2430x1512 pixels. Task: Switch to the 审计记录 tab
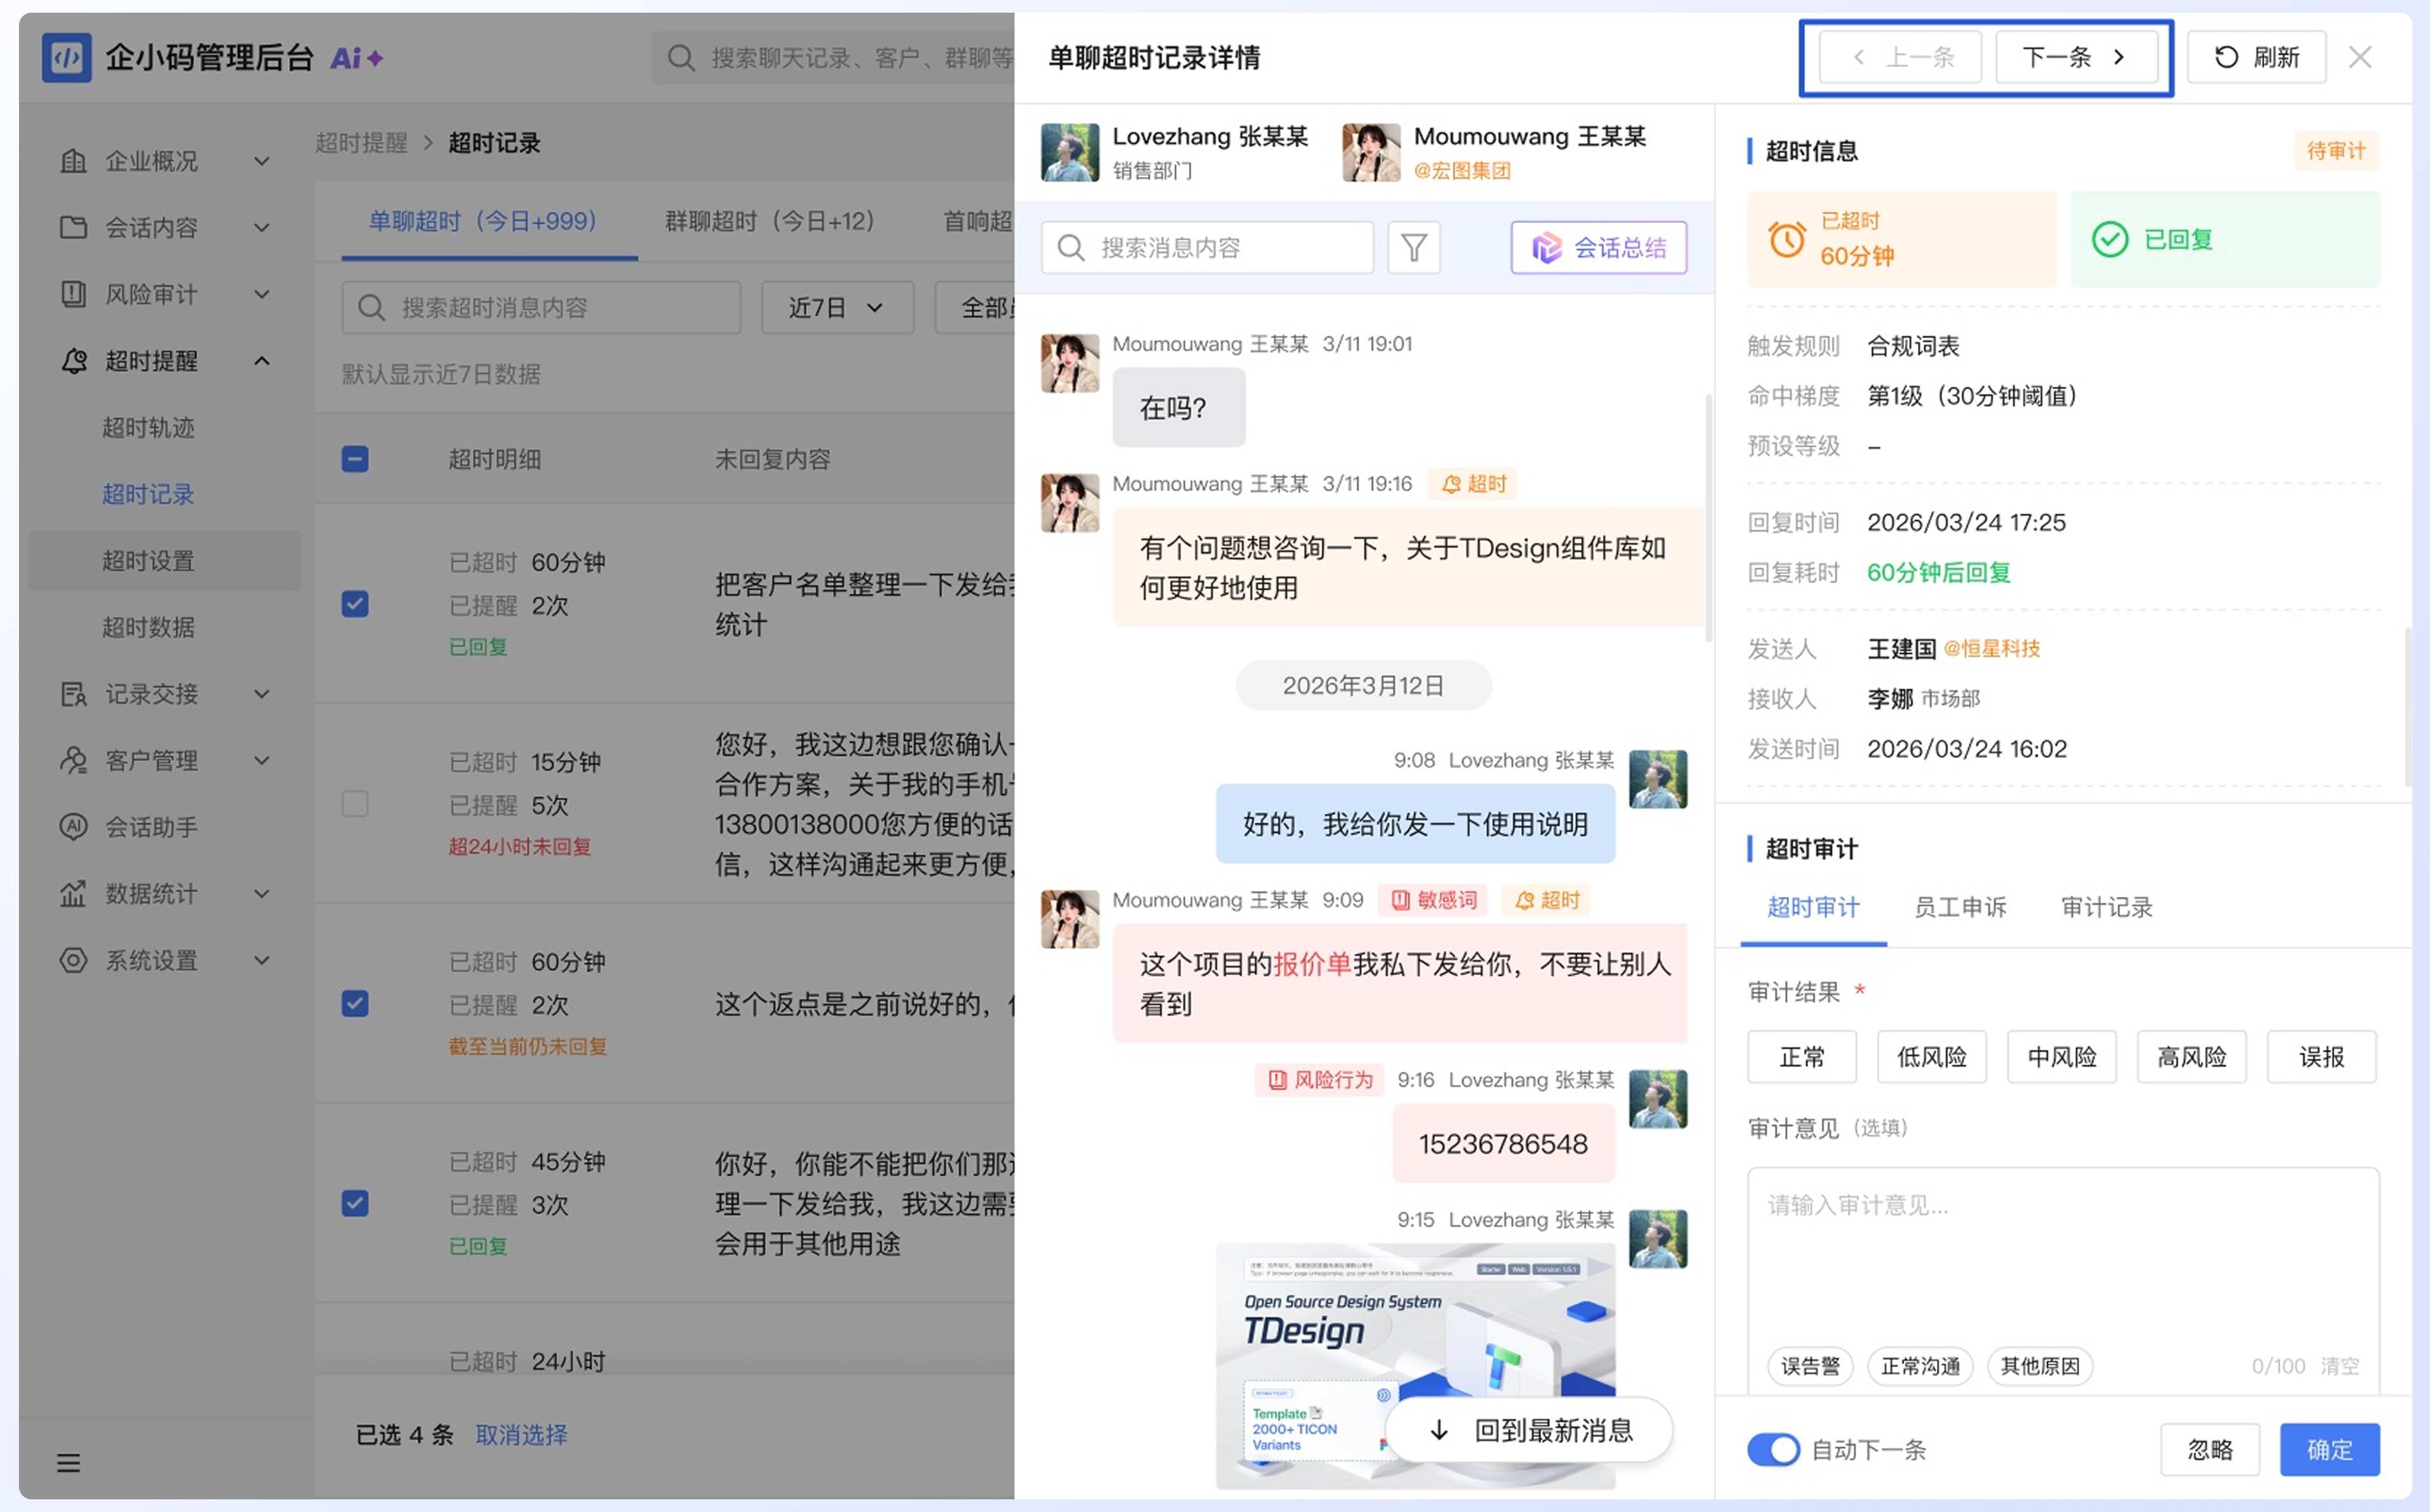2107,907
